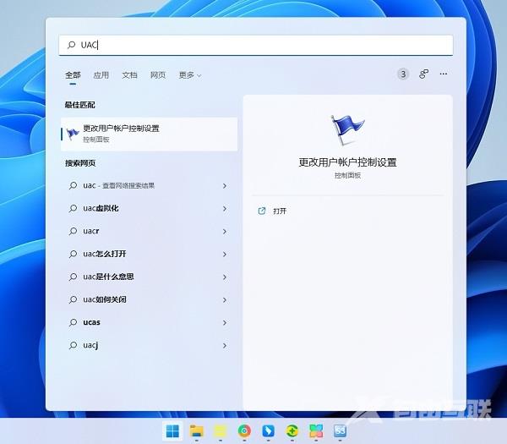Image resolution: width=507 pixels, height=444 pixels.
Task: Open the three-dot options menu
Action: [444, 74]
